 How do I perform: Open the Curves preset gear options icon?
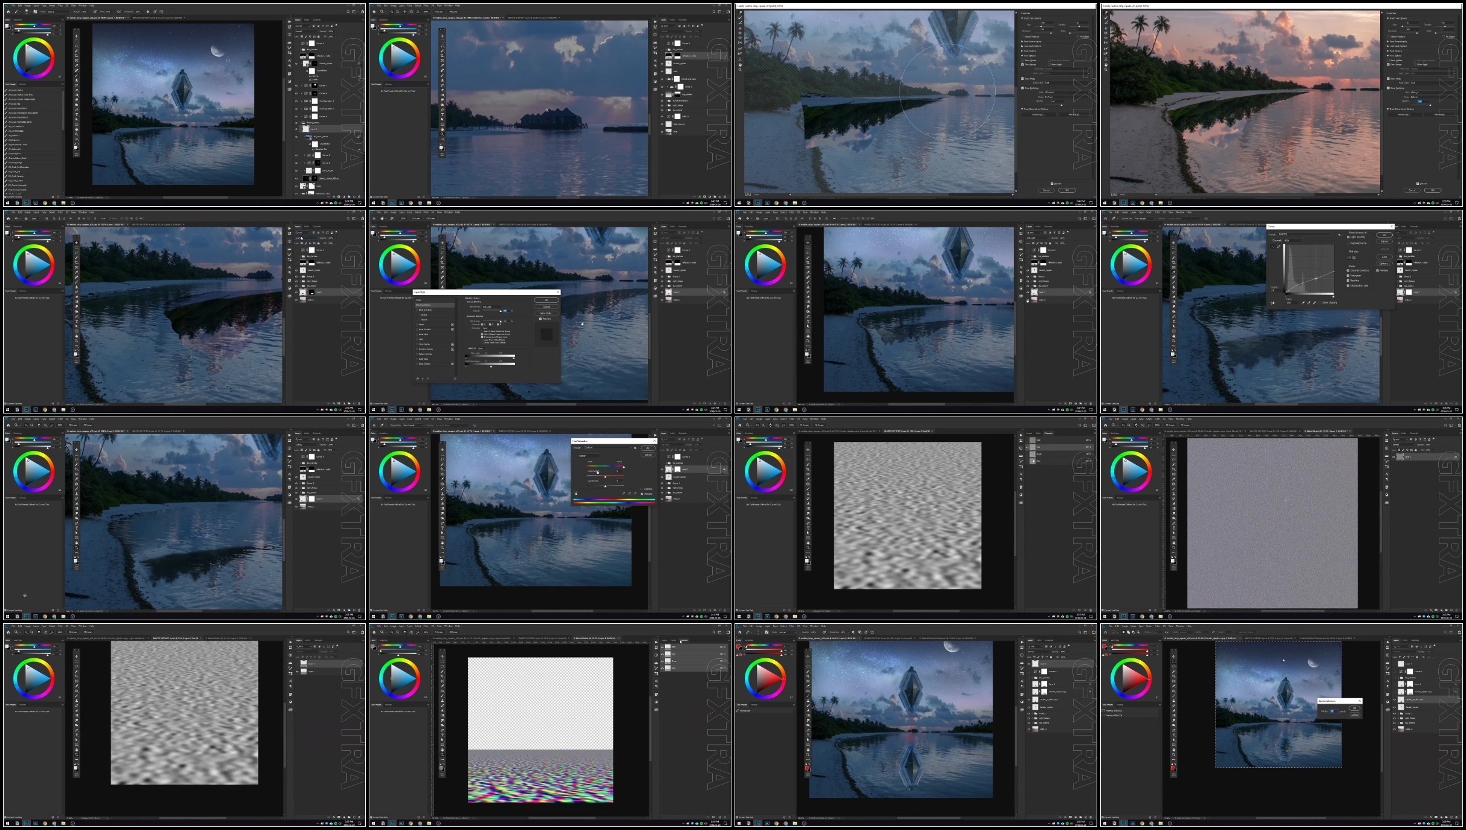tap(1339, 235)
